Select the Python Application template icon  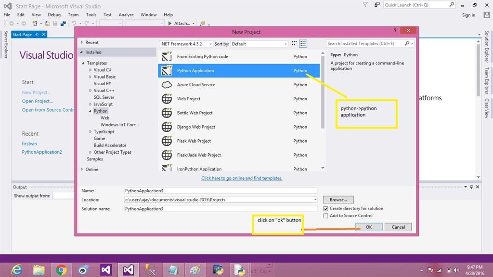[x=167, y=70]
